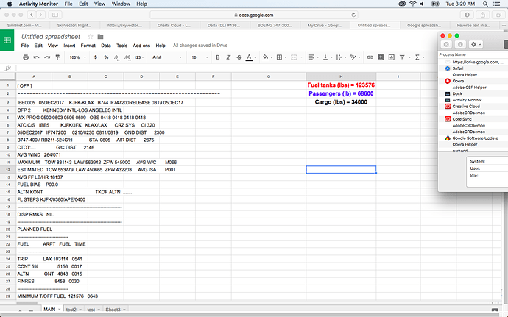The image size is (508, 317).
Task: Select the Paint format roller tool
Action: coord(57,57)
